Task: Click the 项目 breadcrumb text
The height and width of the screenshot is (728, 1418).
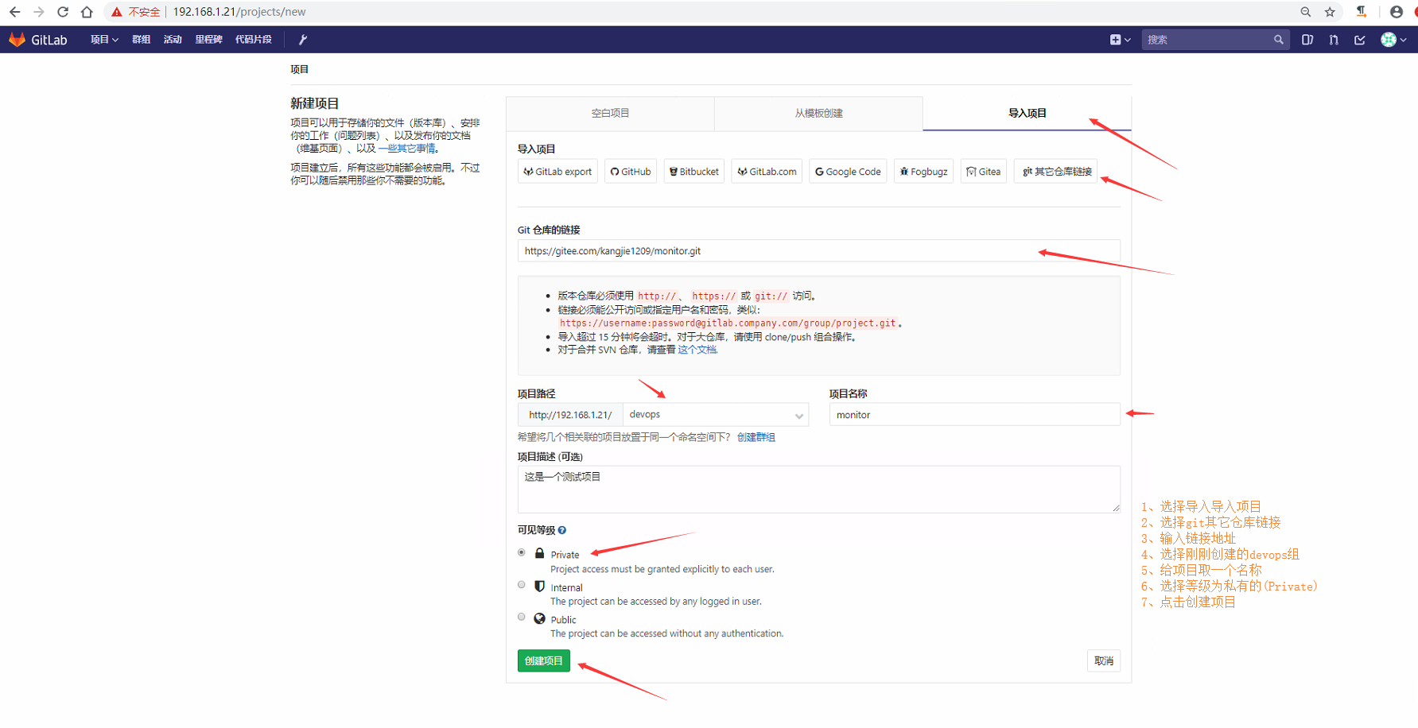Action: click(x=299, y=69)
